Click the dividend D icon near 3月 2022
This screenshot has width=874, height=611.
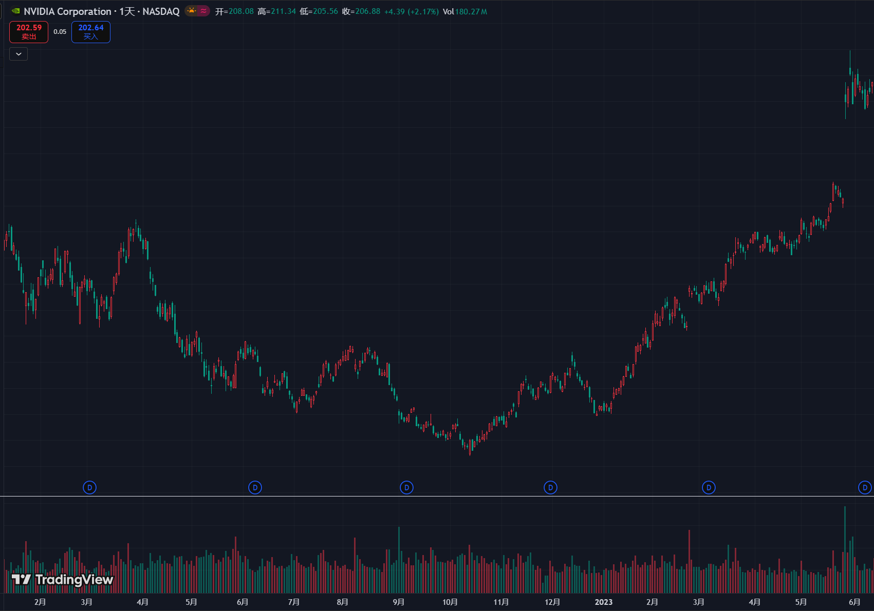pyautogui.click(x=89, y=487)
